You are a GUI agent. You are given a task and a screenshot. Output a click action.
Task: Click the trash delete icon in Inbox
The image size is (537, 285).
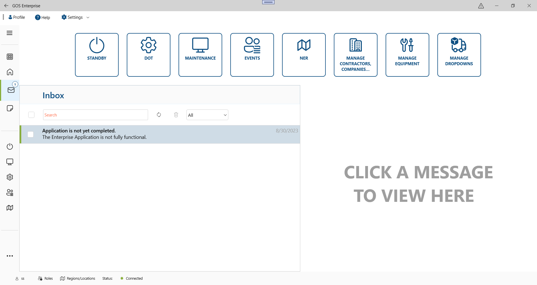click(176, 115)
